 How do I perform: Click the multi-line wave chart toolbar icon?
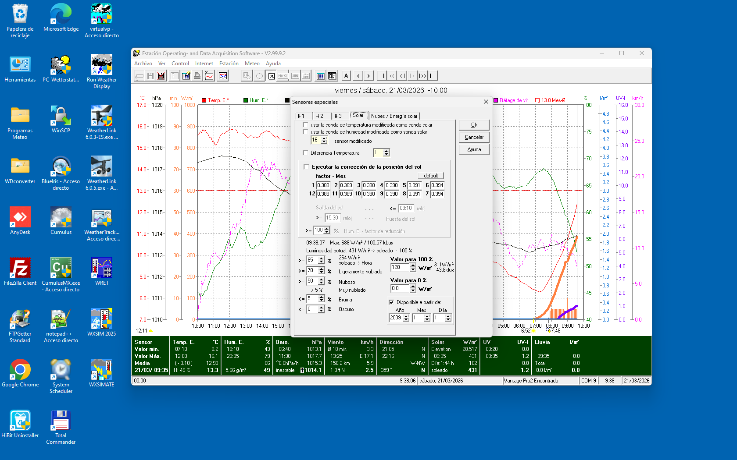coord(223,76)
